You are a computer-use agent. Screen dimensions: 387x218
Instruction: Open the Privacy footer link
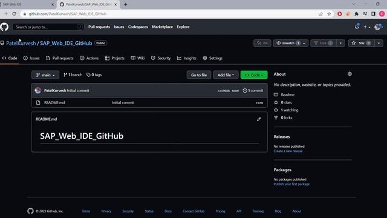(106, 211)
